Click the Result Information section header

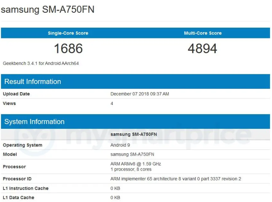coord(135,81)
